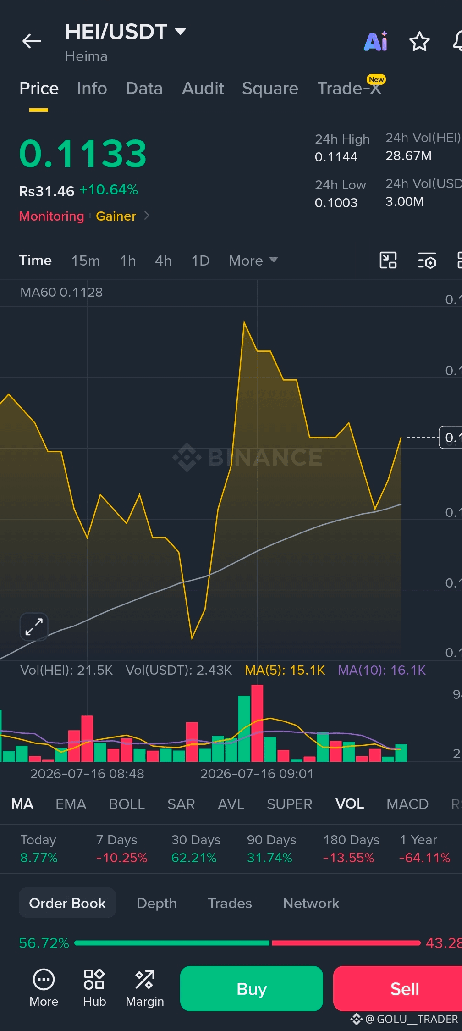Open the Network view
The height and width of the screenshot is (1031, 462).
(311, 903)
